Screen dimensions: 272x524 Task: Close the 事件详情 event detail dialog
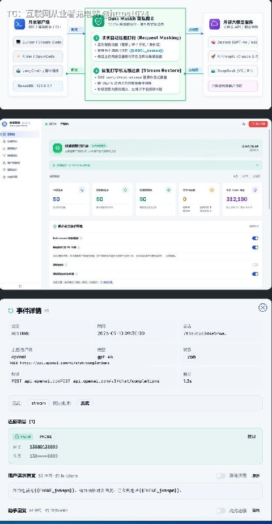[x=263, y=308]
